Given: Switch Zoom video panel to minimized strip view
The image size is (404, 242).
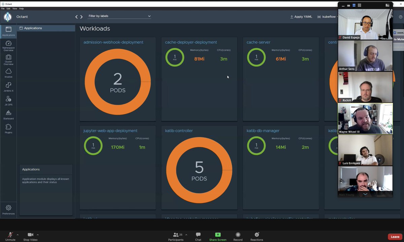Looking at the screenshot, I should 343,5.
